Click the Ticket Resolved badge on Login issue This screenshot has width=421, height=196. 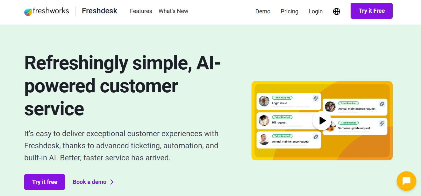pos(282,98)
